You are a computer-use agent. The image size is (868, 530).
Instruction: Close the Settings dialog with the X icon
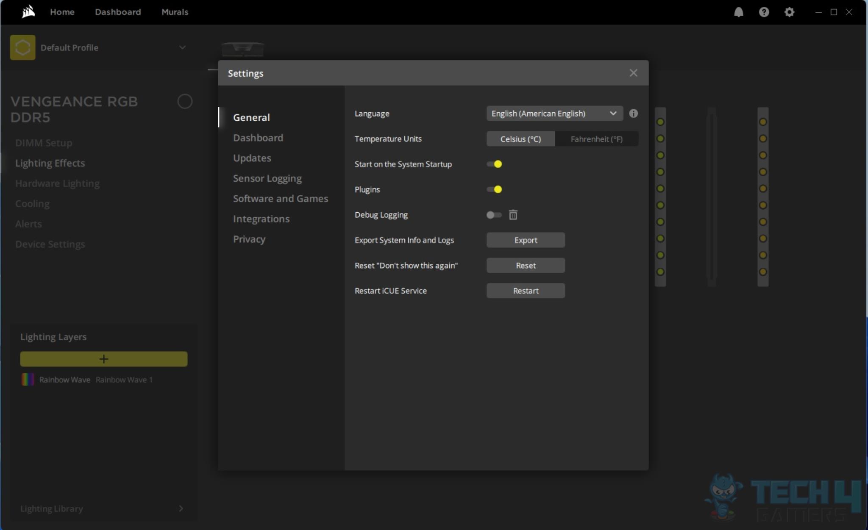tap(633, 73)
